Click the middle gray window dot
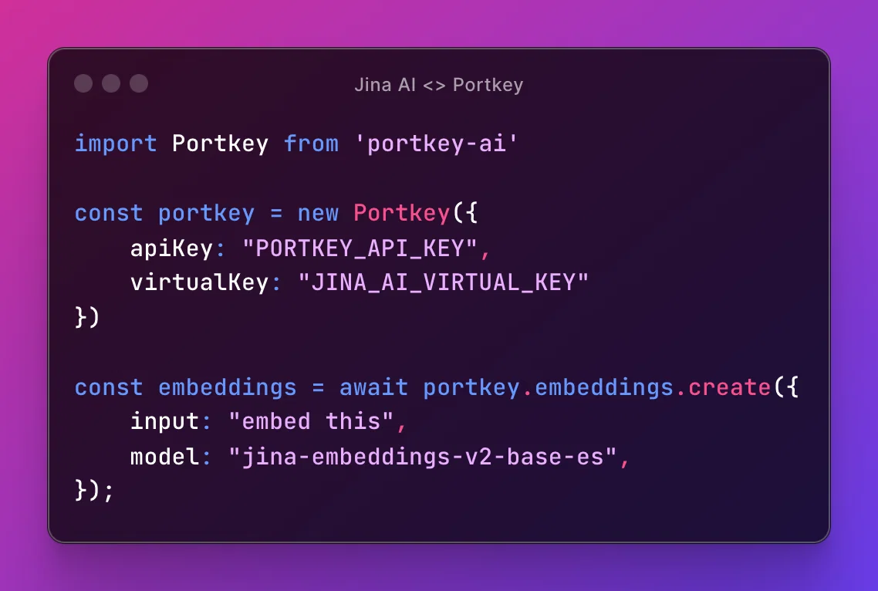 [x=111, y=83]
